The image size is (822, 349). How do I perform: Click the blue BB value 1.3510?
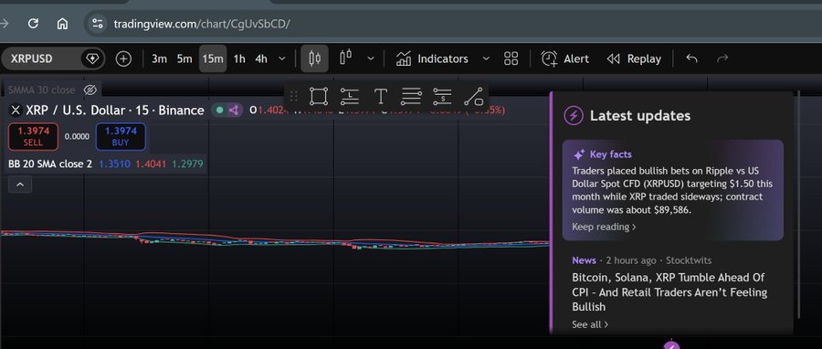point(114,164)
